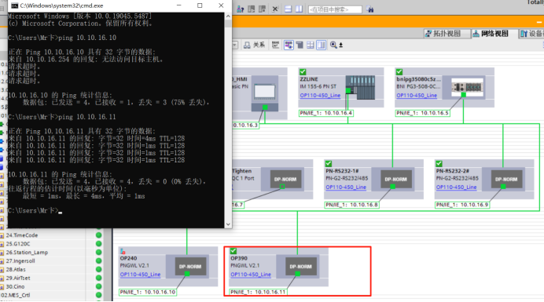Select the ZZLINE IM 155-6 device image
The height and width of the screenshot is (302, 544).
coord(360,88)
